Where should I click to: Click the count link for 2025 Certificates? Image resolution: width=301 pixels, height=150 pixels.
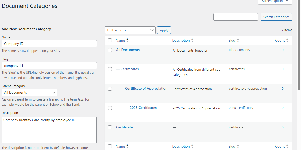coord(283,108)
